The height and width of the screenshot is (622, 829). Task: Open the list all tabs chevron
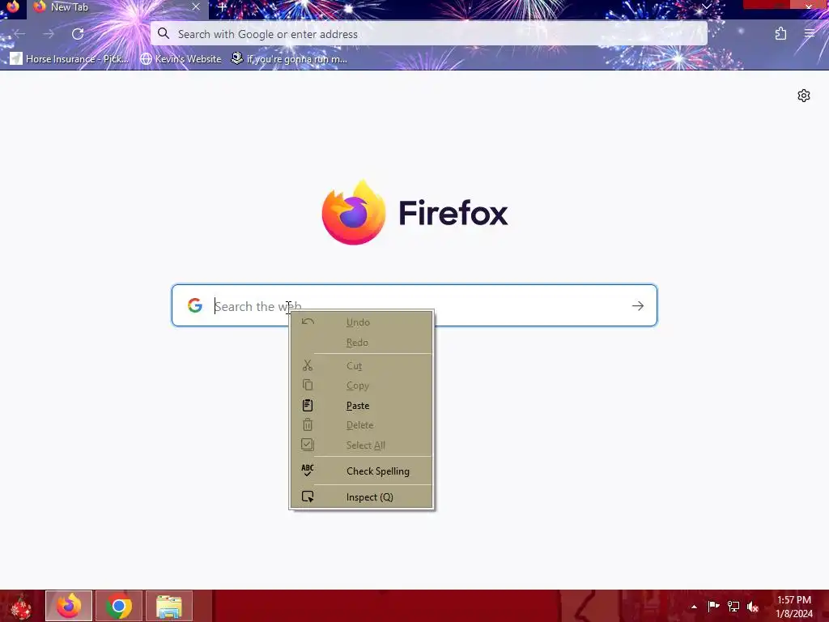click(706, 6)
